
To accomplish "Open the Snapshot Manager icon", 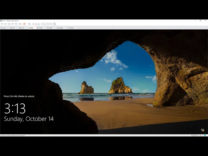I will click(x=38, y=24).
